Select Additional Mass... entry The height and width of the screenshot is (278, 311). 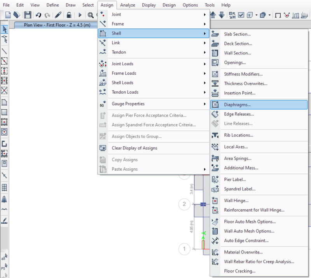[241, 168]
